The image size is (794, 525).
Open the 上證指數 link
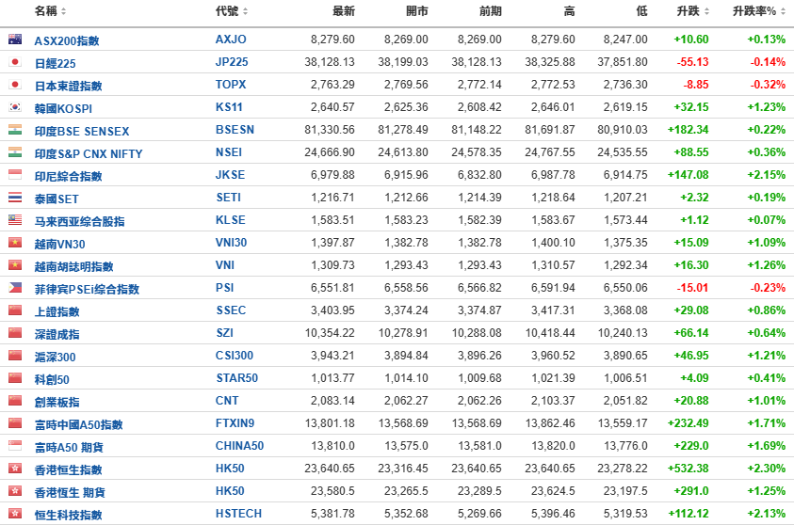tap(57, 312)
